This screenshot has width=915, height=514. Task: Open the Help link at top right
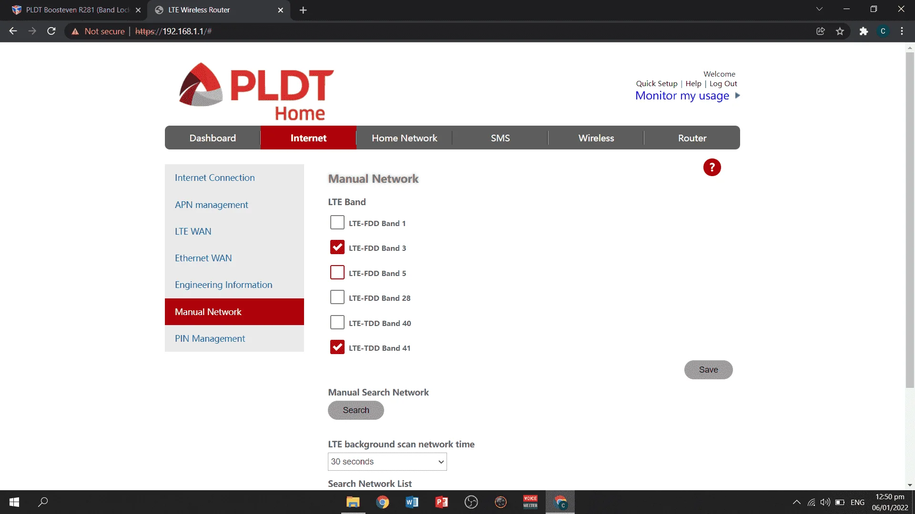tap(693, 84)
